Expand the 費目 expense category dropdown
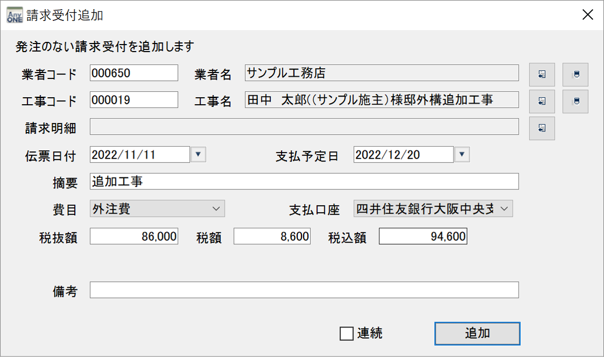Viewport: 604px width, 357px height. (218, 208)
